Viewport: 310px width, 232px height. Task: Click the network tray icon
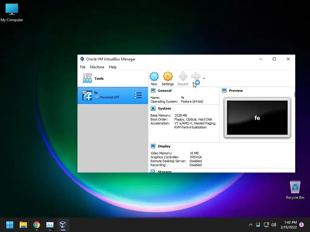coord(266,225)
